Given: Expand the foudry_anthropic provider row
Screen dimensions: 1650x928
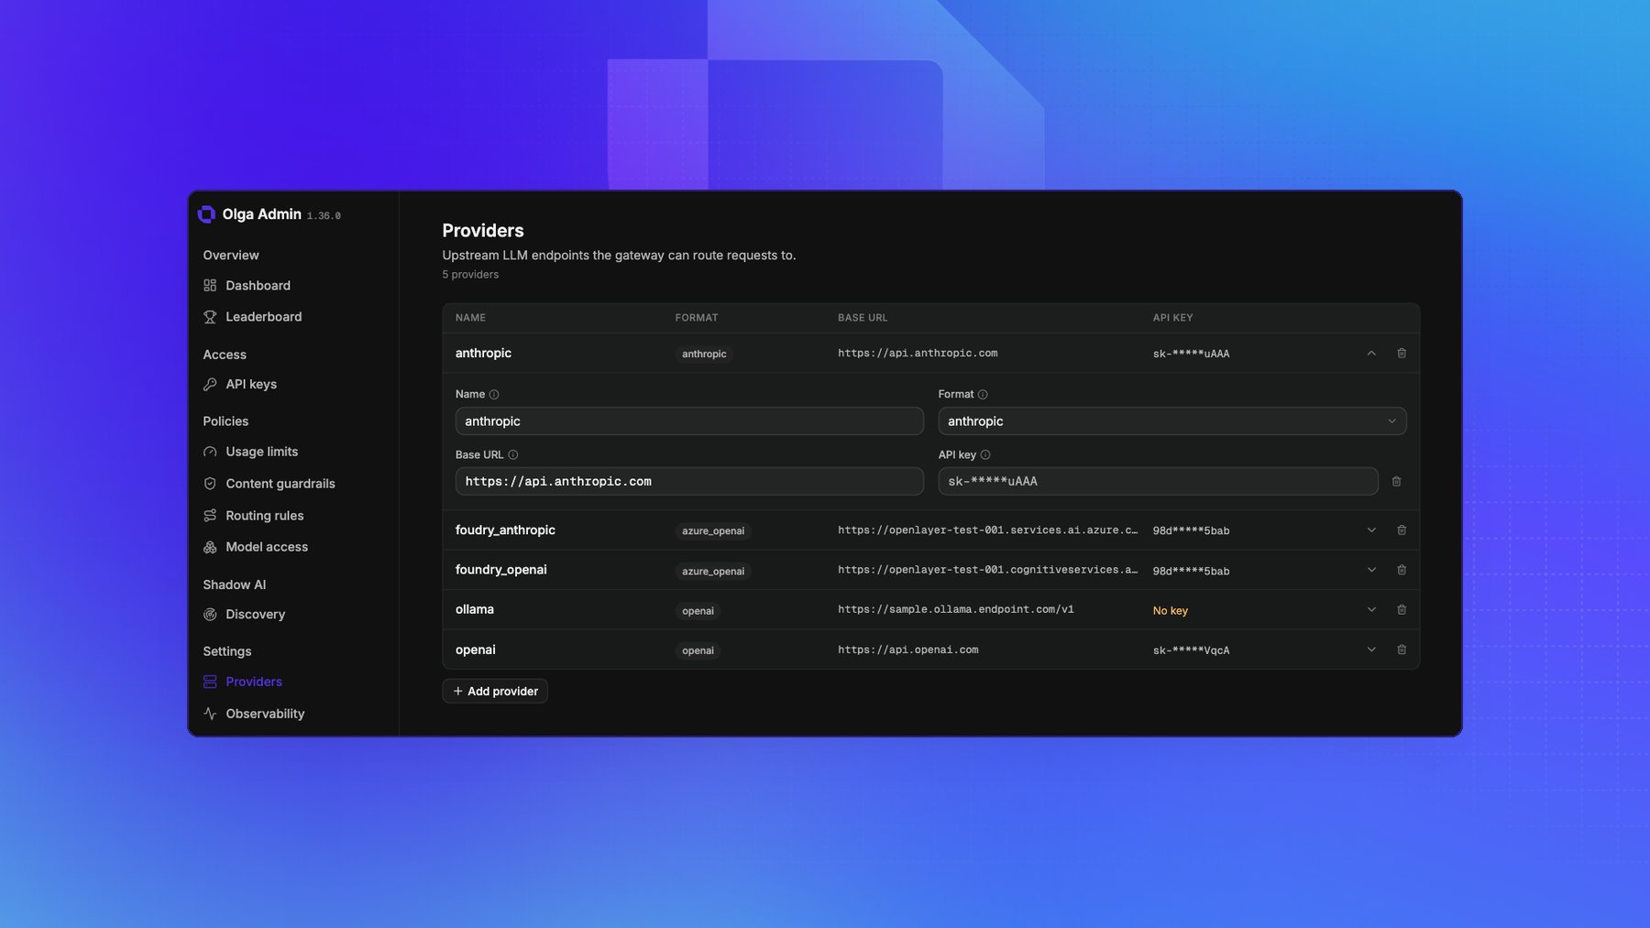Looking at the screenshot, I should click(1371, 530).
